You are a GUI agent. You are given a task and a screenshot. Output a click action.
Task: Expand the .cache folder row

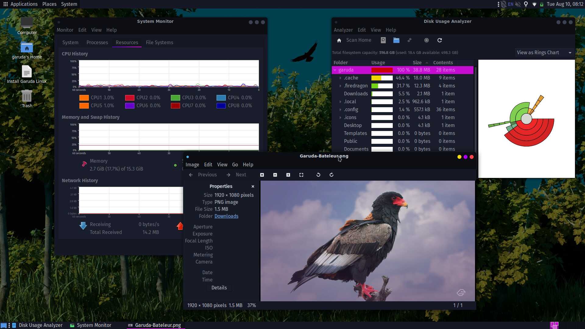pos(340,78)
